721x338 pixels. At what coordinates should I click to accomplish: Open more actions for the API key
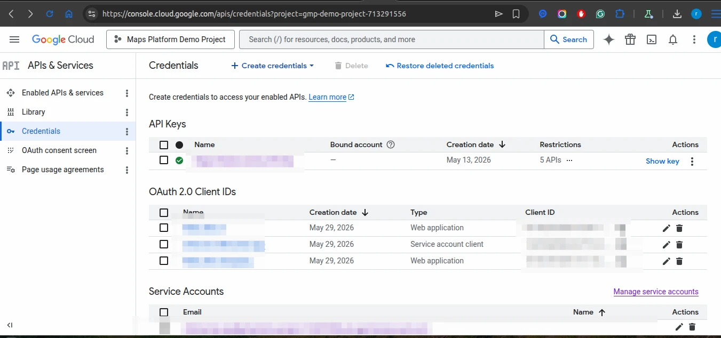coord(692,162)
